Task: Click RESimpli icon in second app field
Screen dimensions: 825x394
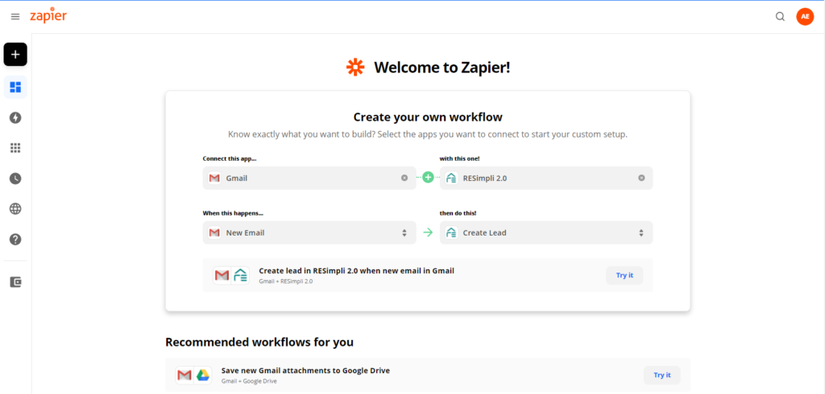Action: click(451, 178)
